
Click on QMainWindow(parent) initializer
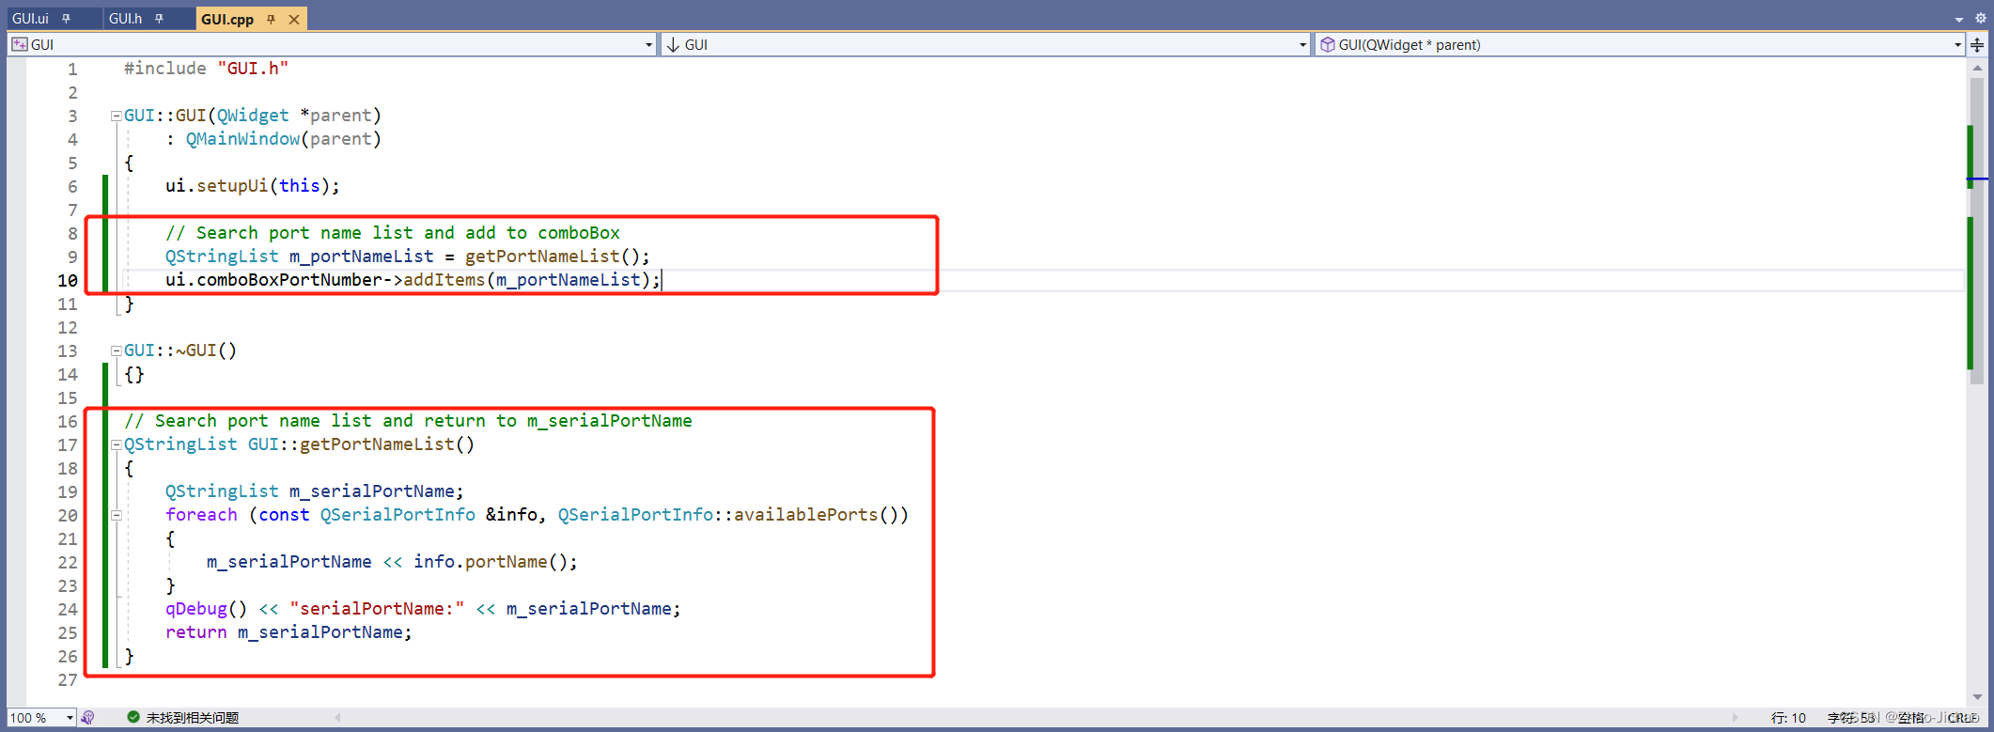tap(283, 139)
